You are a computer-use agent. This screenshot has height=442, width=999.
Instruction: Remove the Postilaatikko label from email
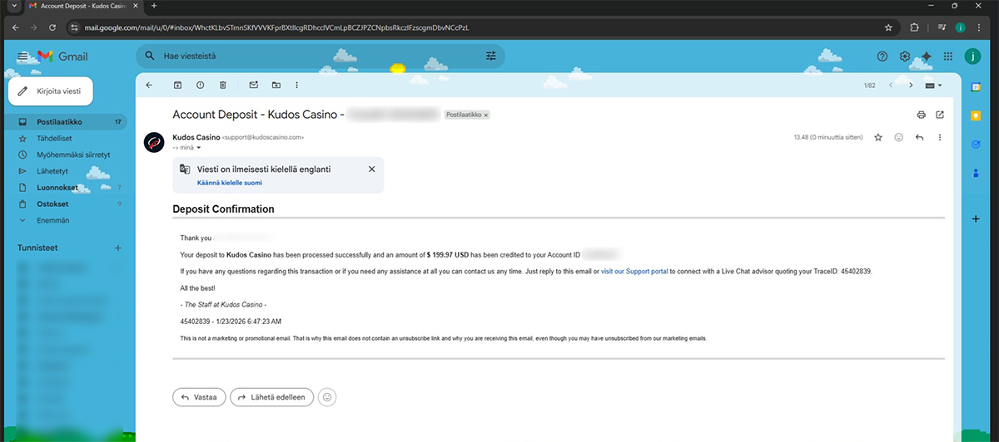[486, 115]
